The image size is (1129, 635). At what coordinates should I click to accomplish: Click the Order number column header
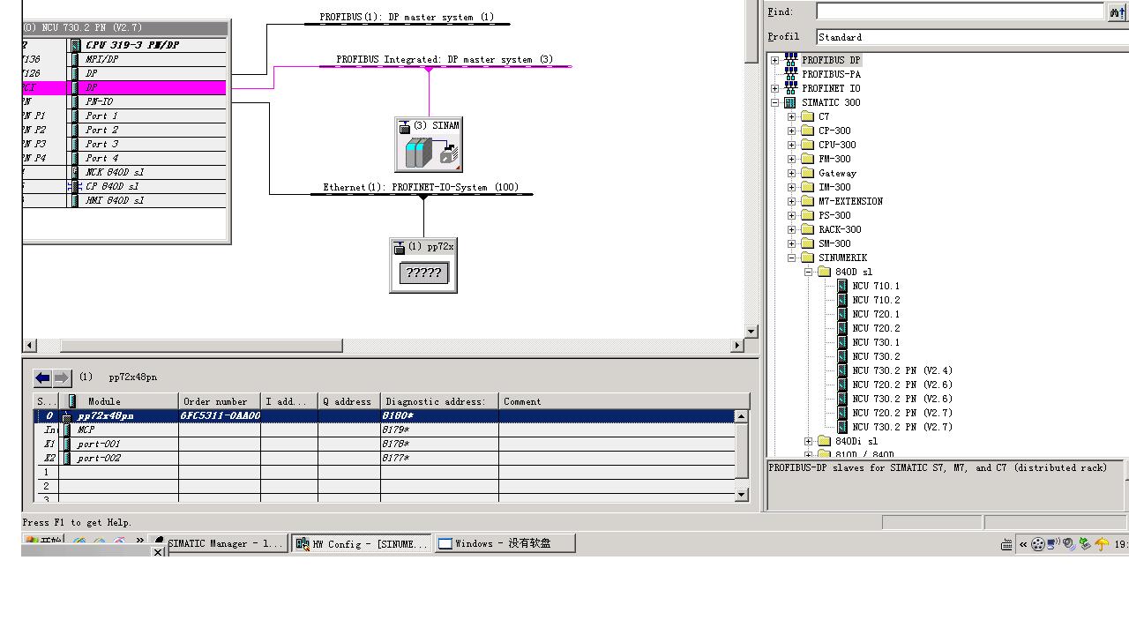click(x=220, y=401)
